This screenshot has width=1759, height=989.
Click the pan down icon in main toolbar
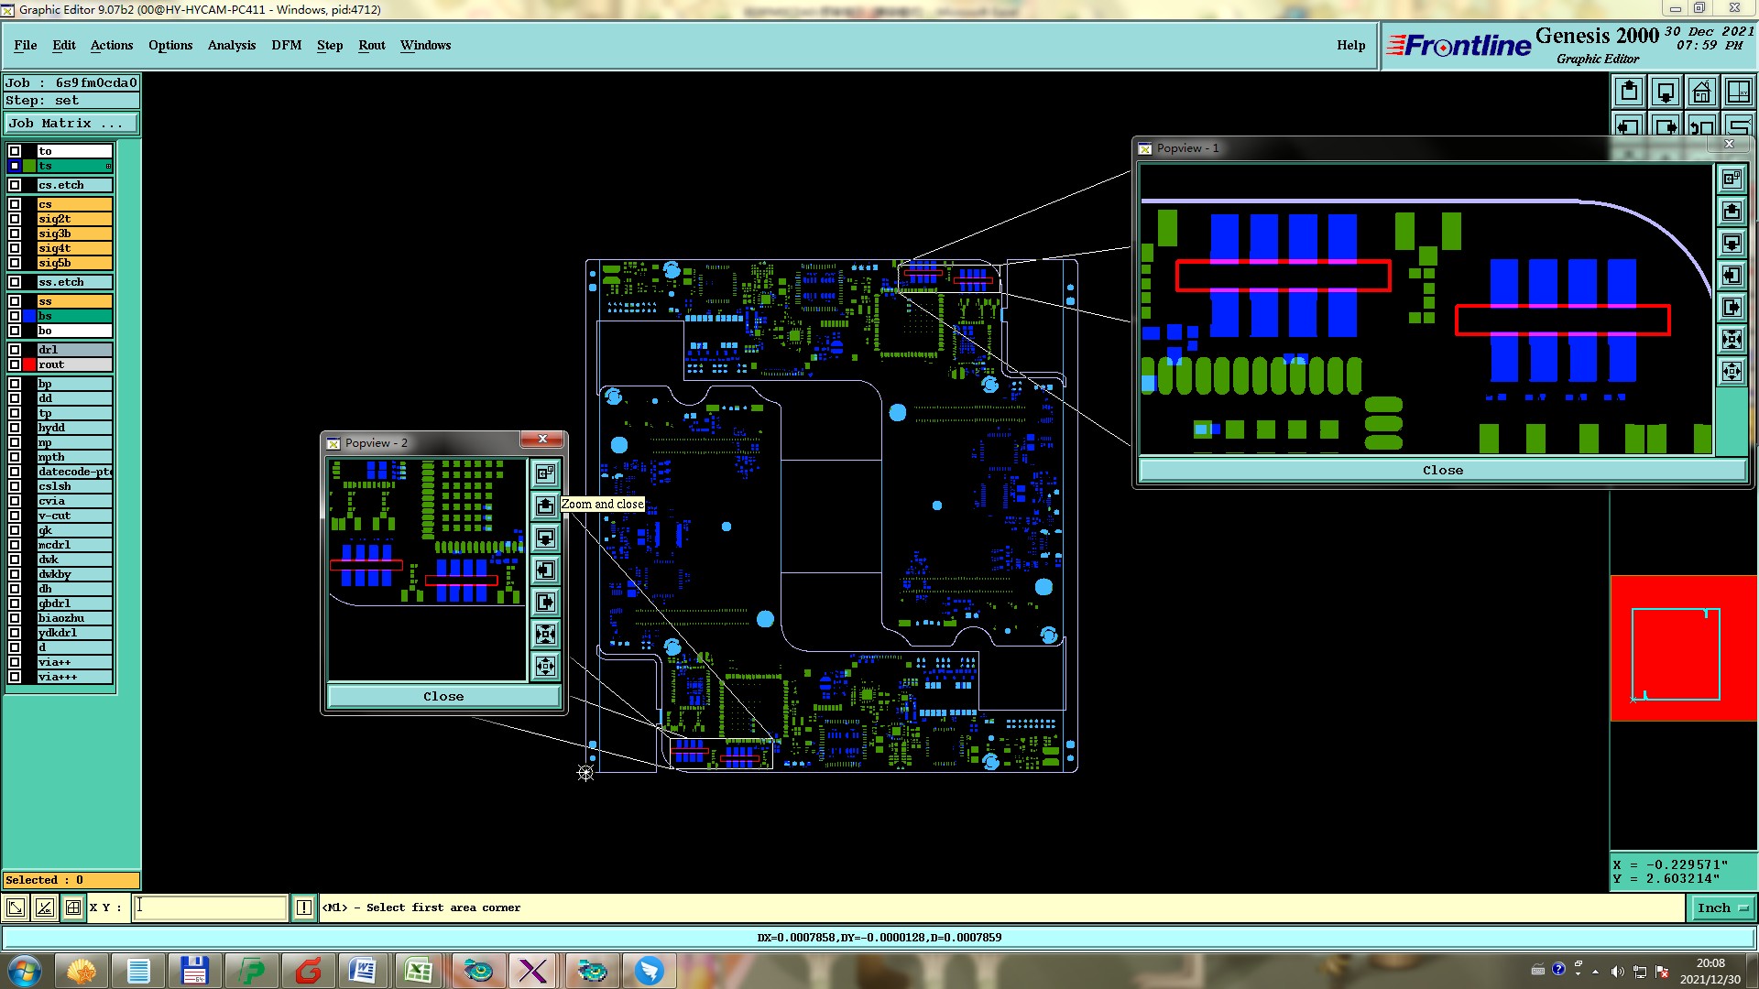[x=1666, y=92]
